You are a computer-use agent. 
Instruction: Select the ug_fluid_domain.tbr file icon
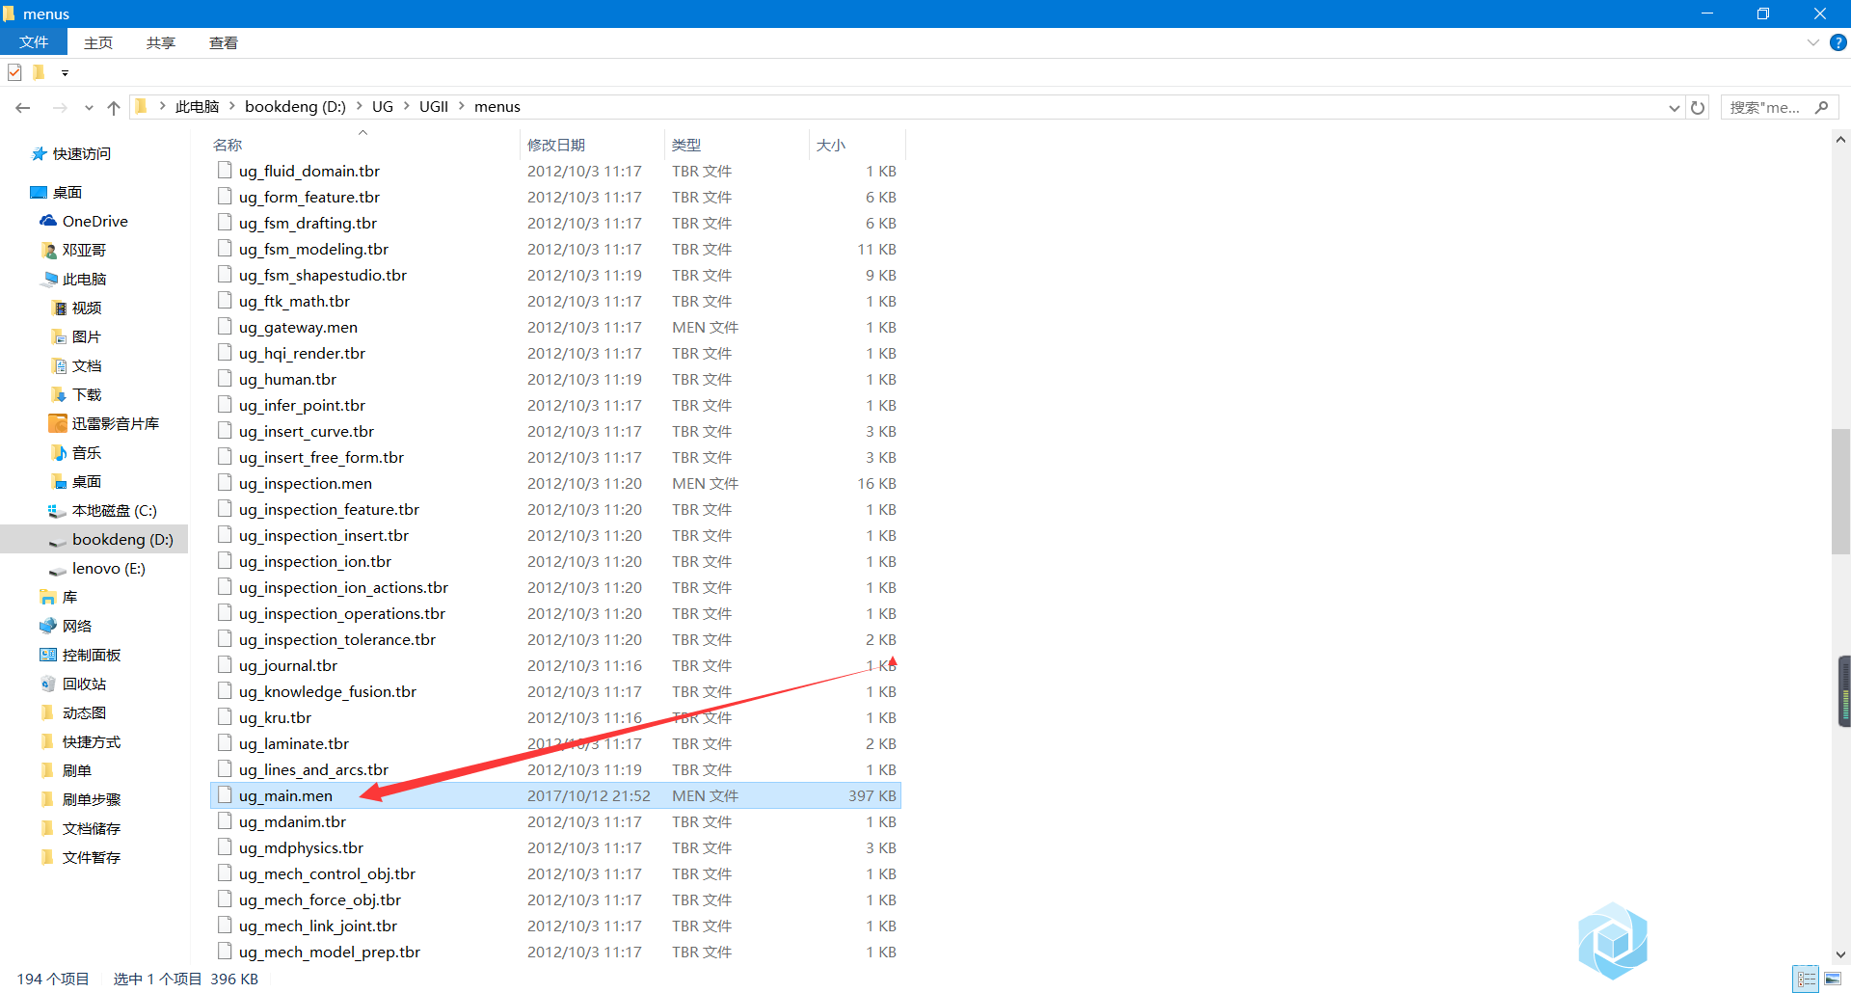coord(225,171)
